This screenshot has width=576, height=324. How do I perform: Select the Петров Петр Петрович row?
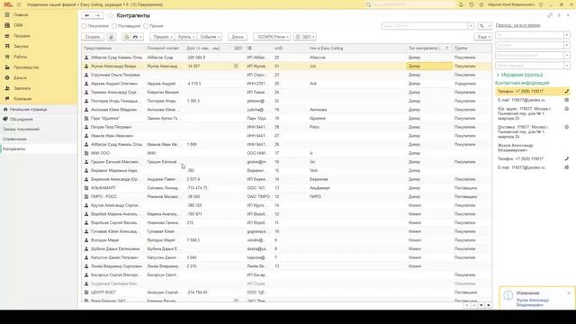click(286, 127)
